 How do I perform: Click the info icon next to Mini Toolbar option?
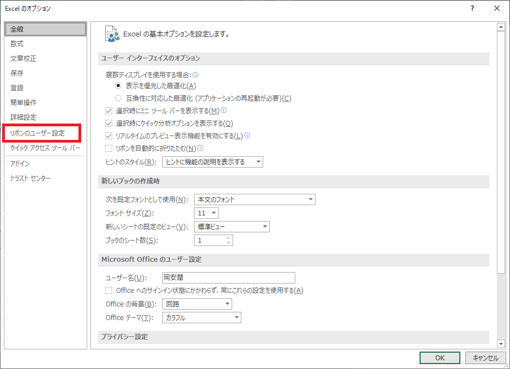pyautogui.click(x=224, y=110)
